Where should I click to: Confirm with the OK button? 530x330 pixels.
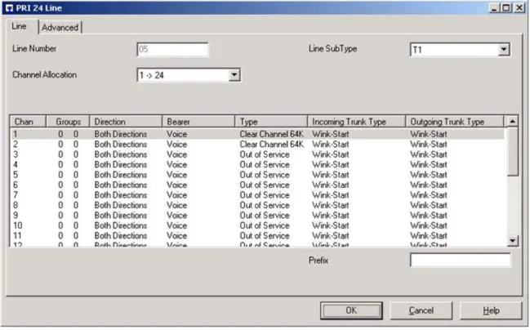[x=351, y=310]
